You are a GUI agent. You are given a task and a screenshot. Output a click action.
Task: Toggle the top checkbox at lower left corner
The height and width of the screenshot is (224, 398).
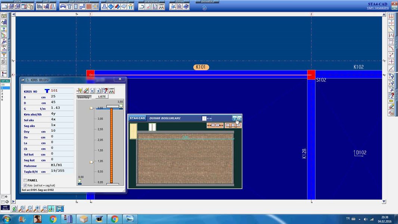(3, 197)
